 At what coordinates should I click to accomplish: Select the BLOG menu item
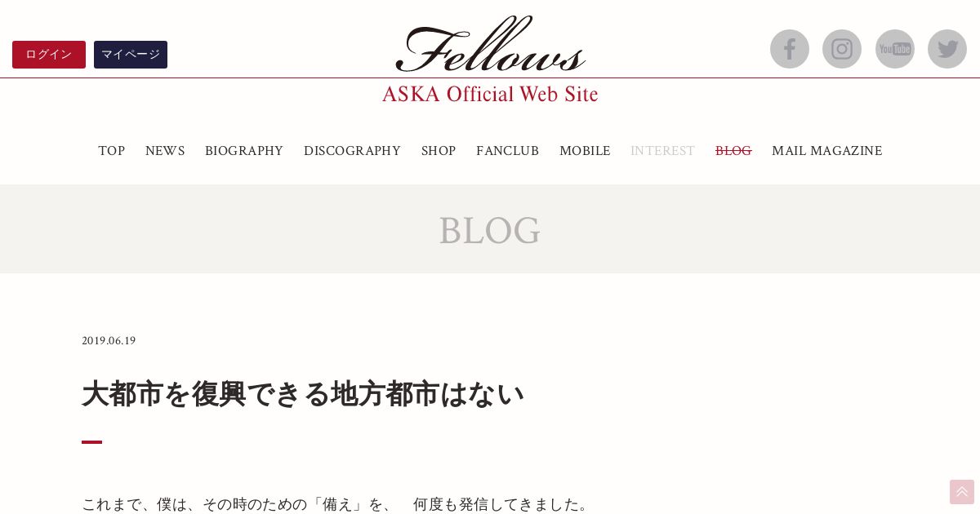pos(733,151)
